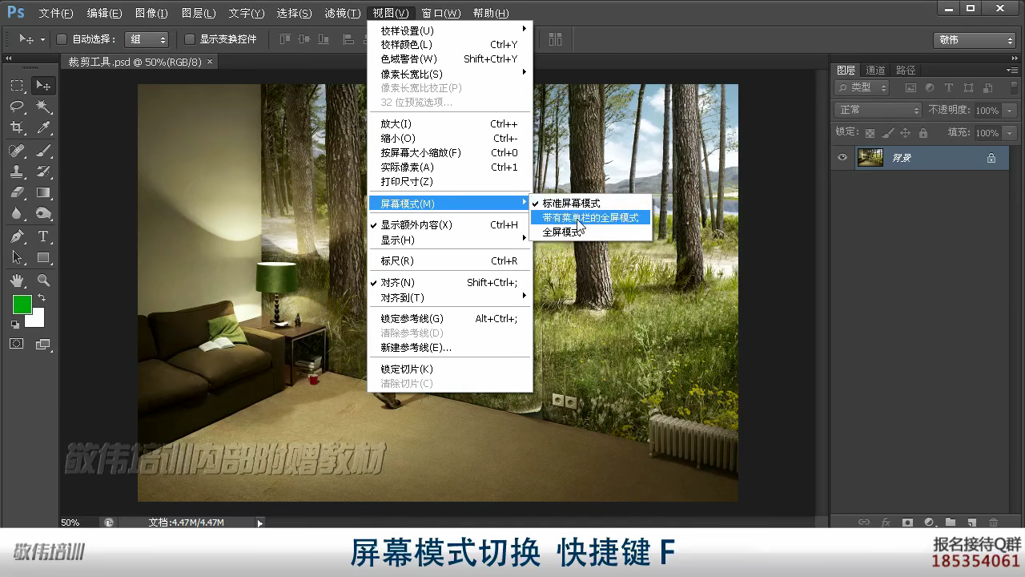This screenshot has width=1025, height=577.
Task: Select the Sponge tool beside the Blur tool
Action: 43,213
